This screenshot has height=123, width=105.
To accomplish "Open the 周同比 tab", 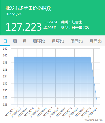I will click(77, 41).
